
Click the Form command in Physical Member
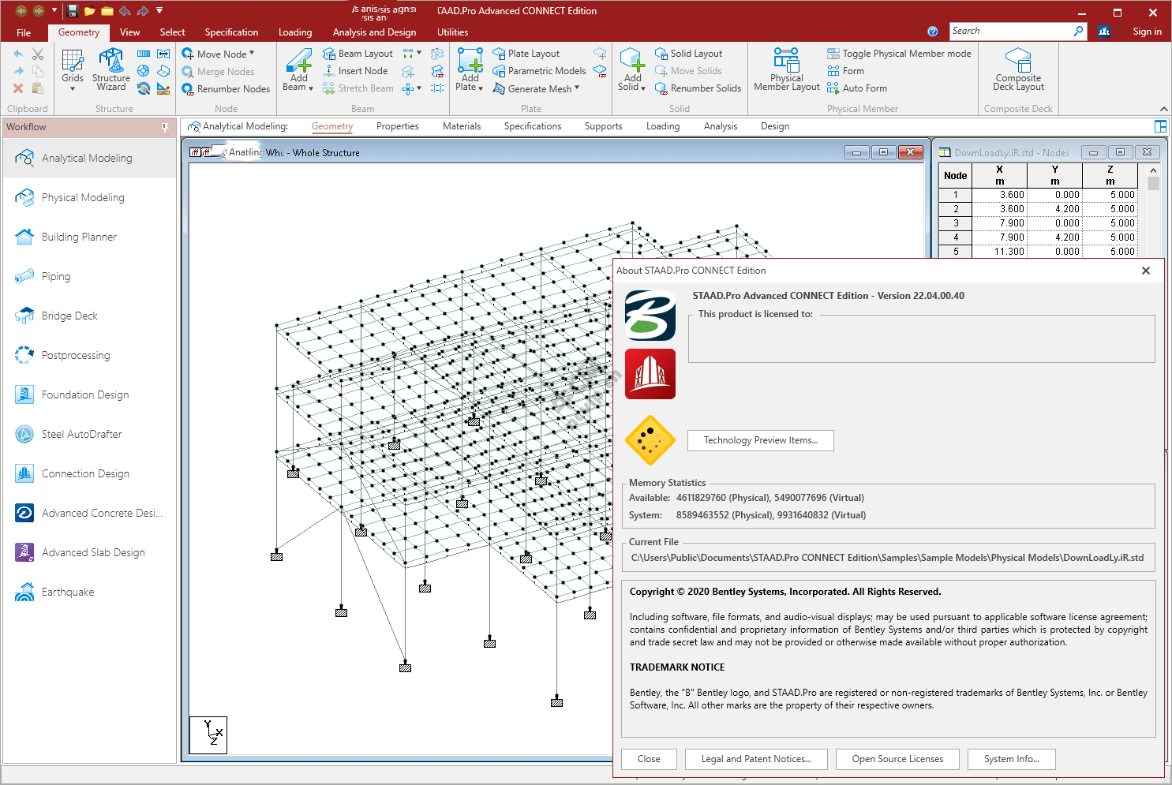pyautogui.click(x=845, y=71)
